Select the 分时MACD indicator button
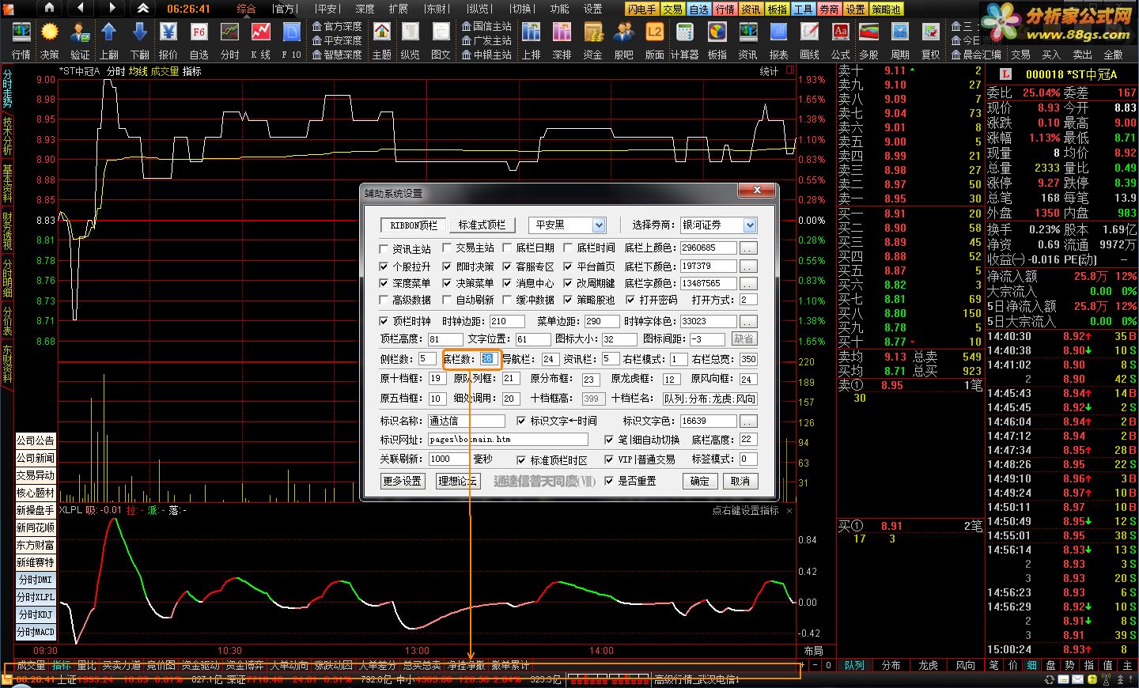The width and height of the screenshot is (1139, 688). pos(36,632)
